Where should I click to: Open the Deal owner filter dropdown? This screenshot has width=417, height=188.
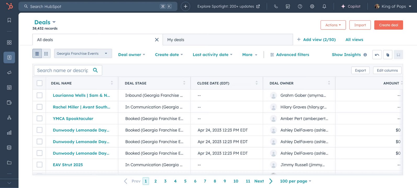click(131, 55)
